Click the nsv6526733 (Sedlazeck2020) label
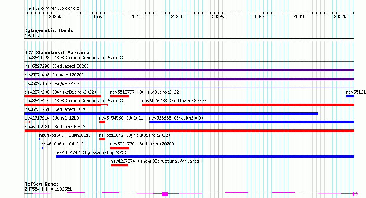 (174, 101)
